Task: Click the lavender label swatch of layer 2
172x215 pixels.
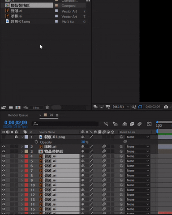Action: (26, 146)
